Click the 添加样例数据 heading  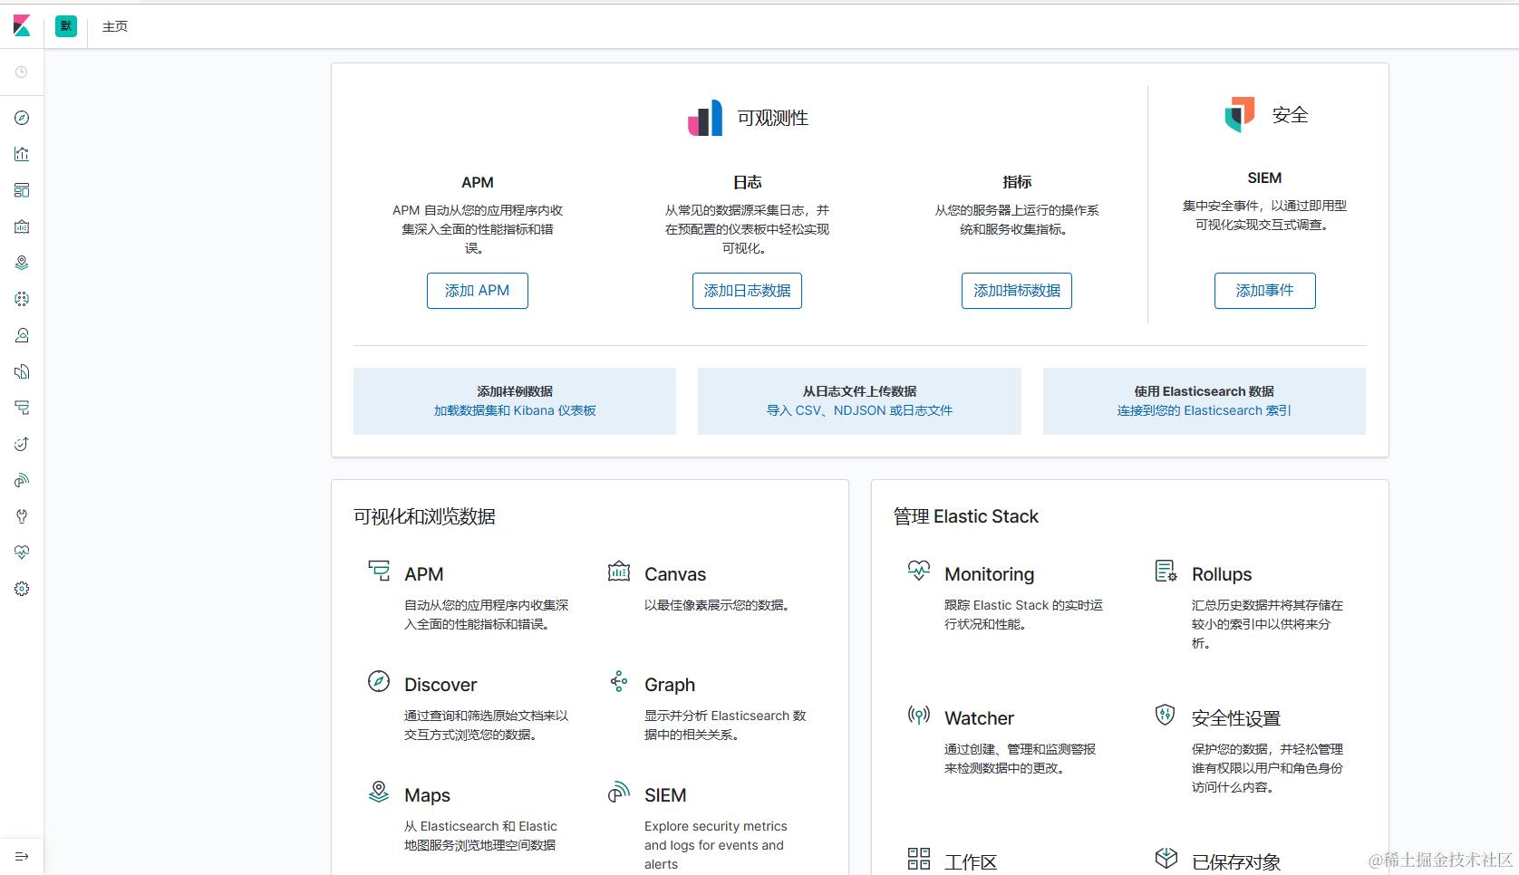tap(515, 391)
